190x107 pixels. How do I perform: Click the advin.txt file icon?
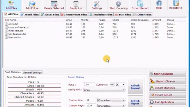[7, 24]
